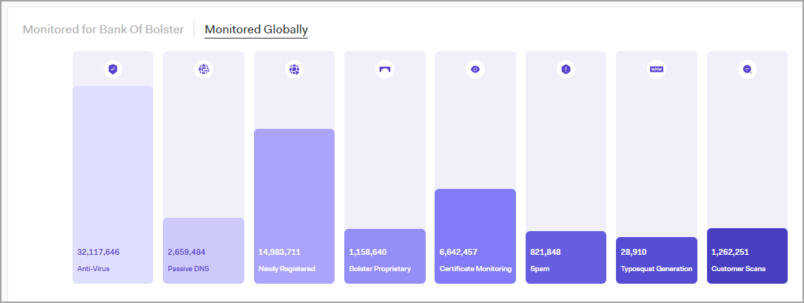Click the Anti-Virus shield icon
Screen dimensions: 804x303
(113, 70)
